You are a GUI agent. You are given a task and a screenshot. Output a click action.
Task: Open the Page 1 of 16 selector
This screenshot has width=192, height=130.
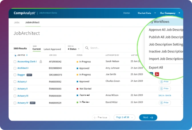[124, 117]
